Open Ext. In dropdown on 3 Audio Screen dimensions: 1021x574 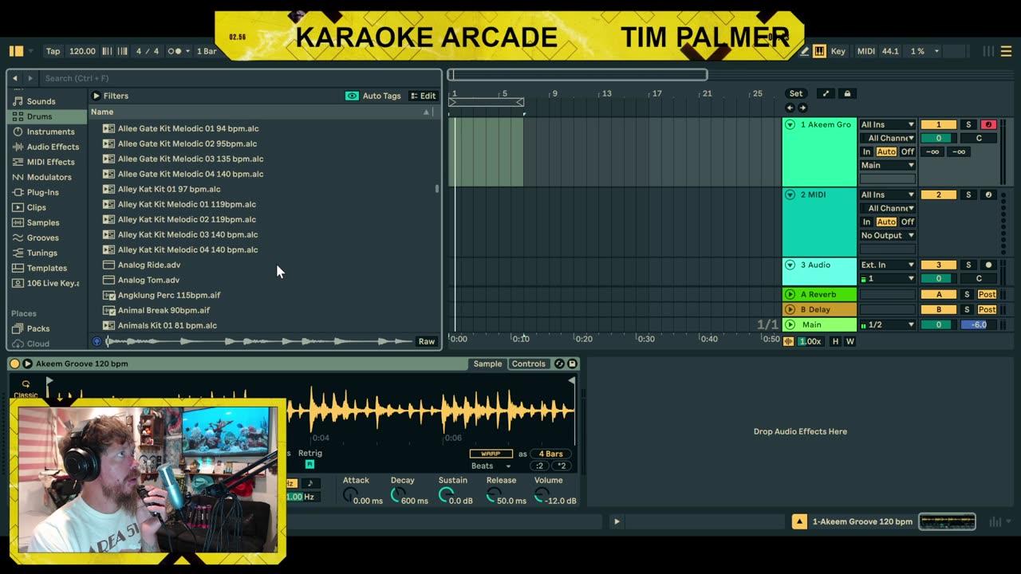887,265
